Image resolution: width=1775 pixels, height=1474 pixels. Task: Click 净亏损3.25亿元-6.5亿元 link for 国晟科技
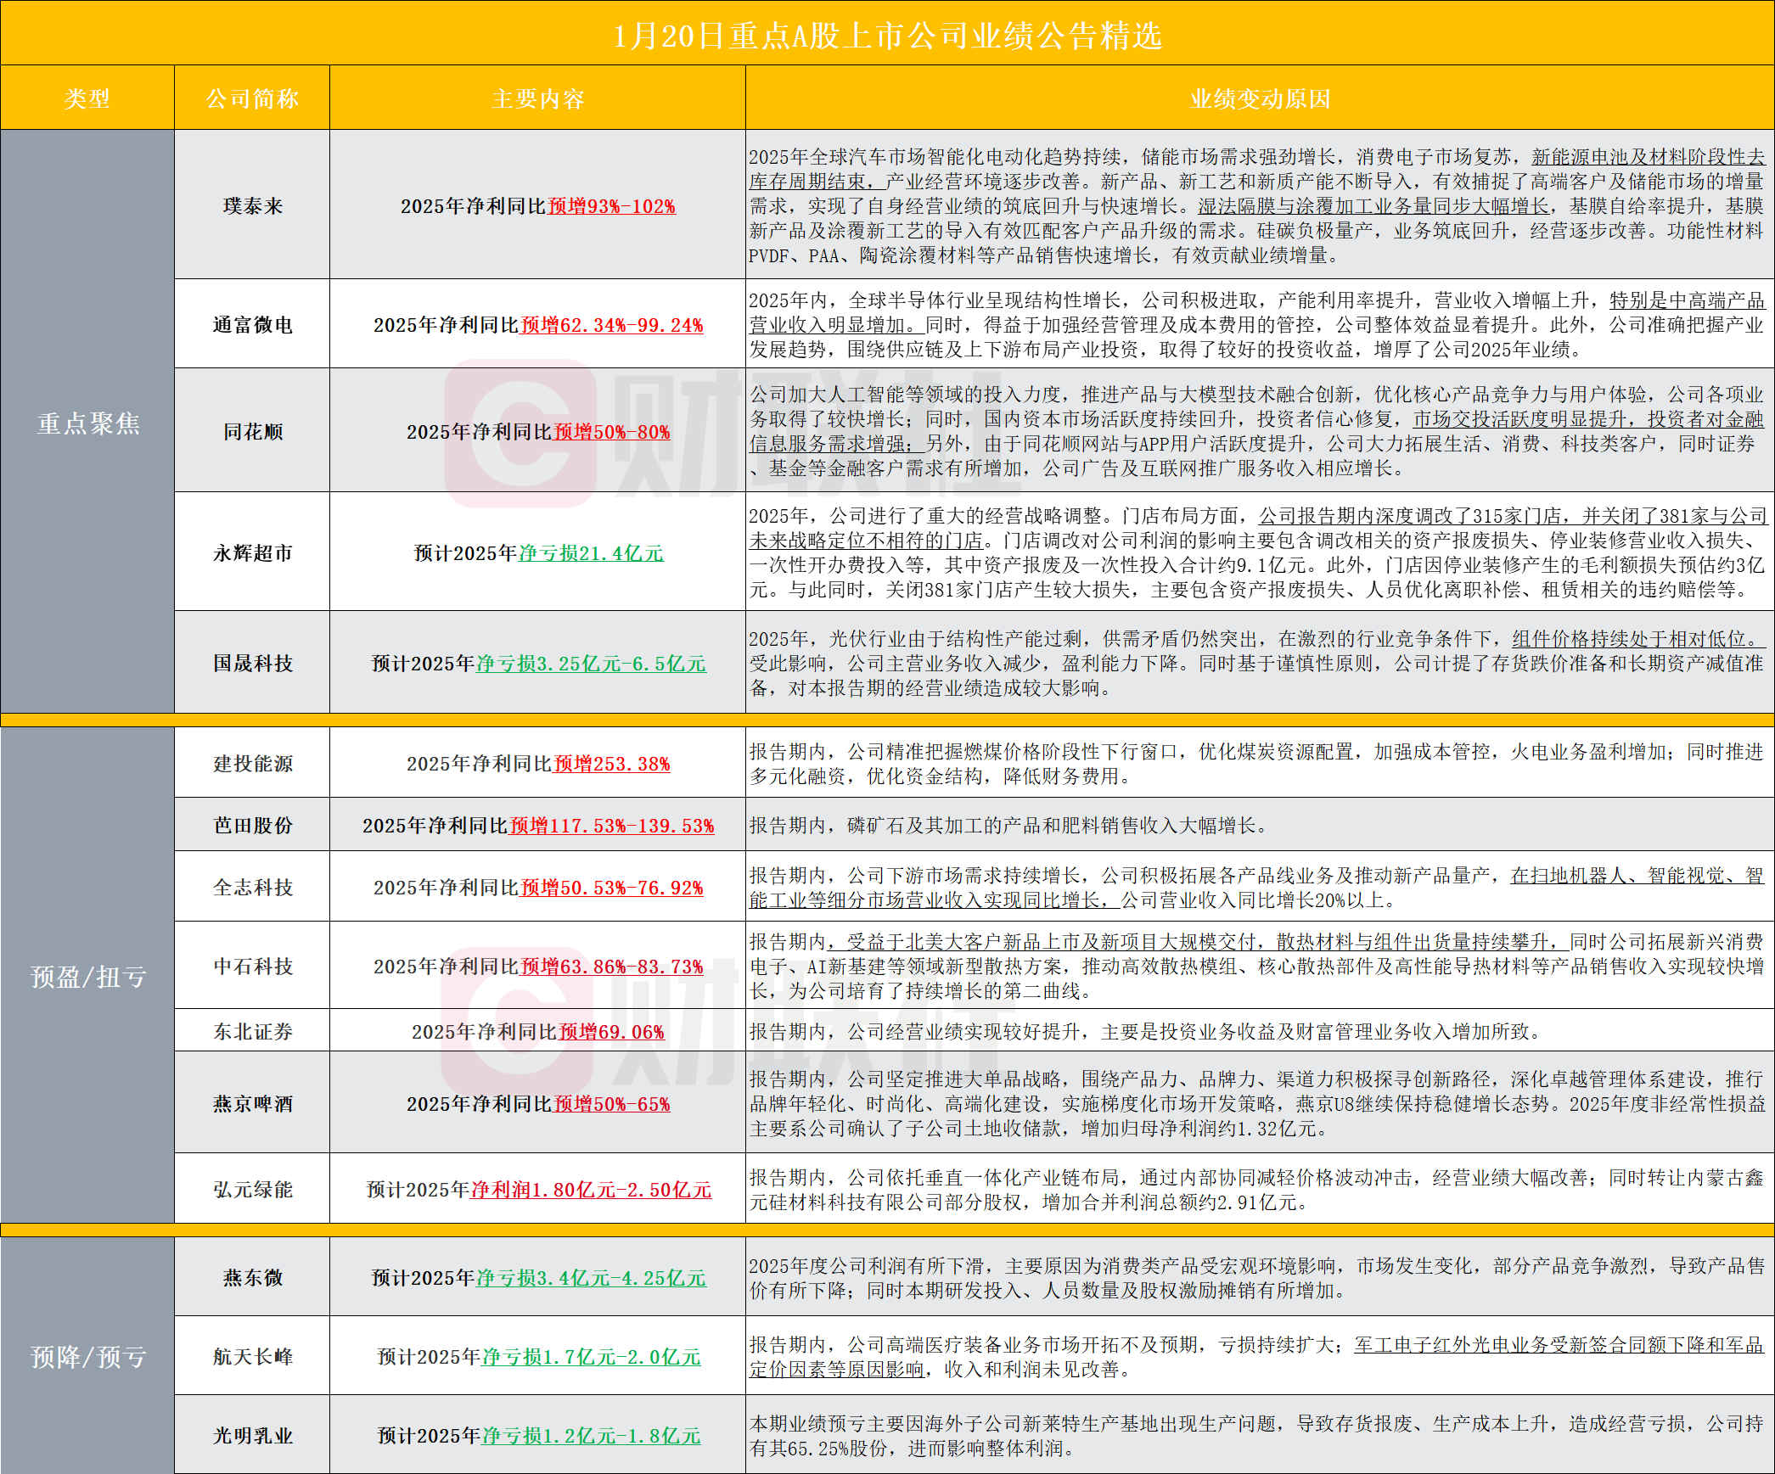click(x=591, y=664)
